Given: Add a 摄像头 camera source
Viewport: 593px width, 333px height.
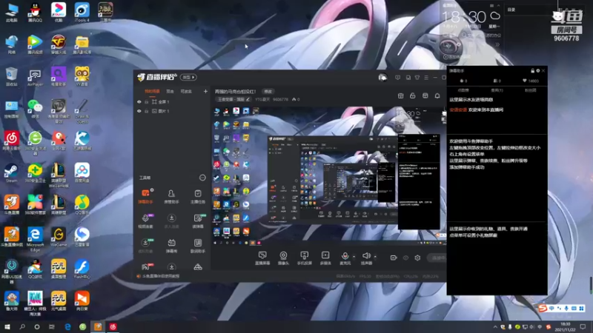Looking at the screenshot, I should (283, 258).
